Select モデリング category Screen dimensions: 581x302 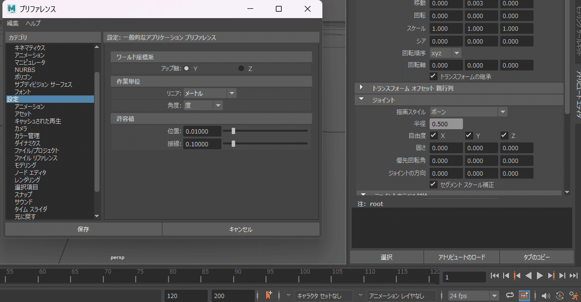[25, 165]
